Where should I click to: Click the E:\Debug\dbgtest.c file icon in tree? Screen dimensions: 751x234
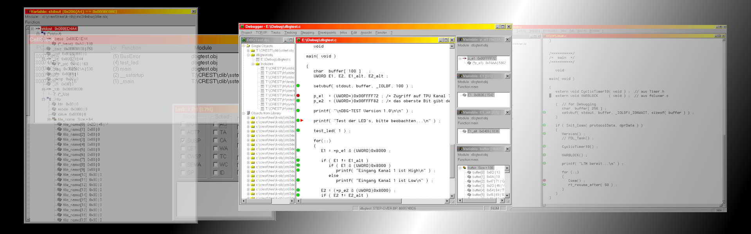point(257,60)
